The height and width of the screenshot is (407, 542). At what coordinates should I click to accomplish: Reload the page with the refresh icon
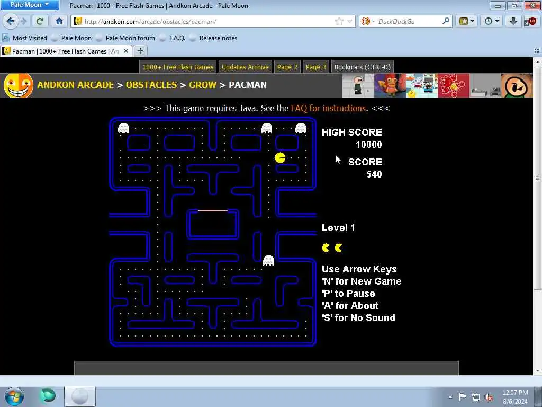point(40,21)
